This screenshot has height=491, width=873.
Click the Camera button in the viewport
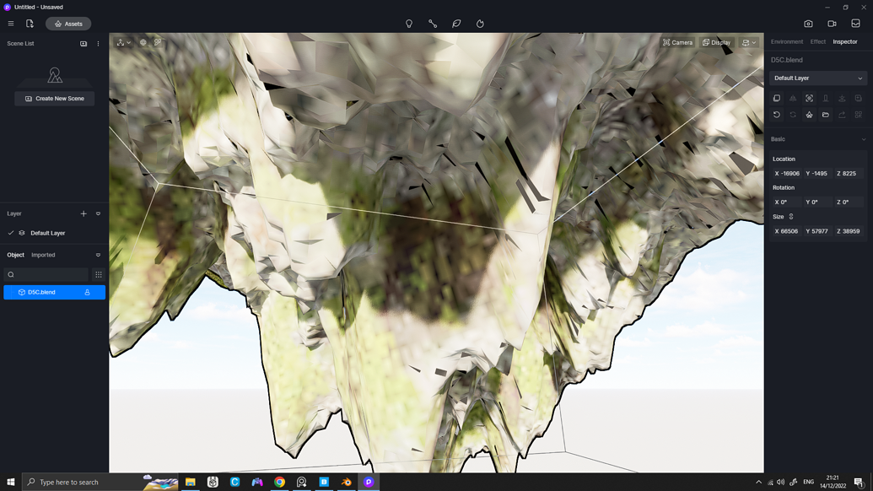pos(677,42)
